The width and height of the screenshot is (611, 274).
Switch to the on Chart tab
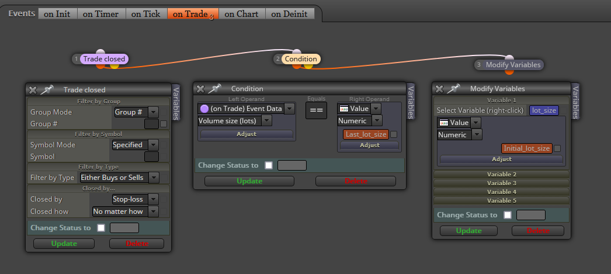pos(242,14)
